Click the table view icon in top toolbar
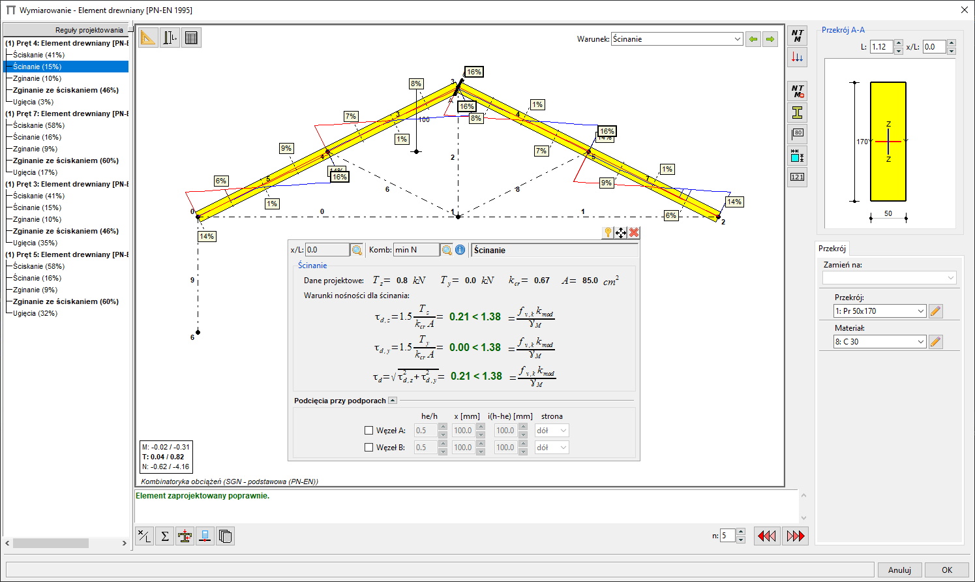Screen dimensions: 975x582 (x=191, y=38)
